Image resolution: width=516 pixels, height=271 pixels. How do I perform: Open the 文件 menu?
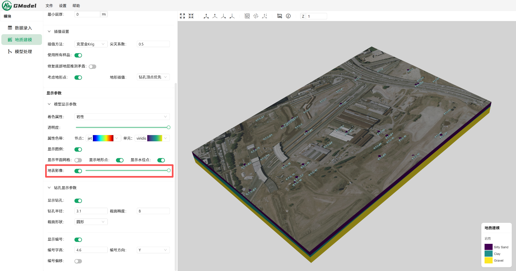coord(49,6)
